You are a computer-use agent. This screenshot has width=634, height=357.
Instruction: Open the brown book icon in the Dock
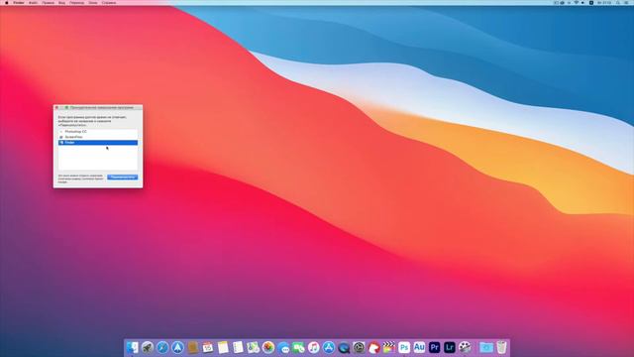(x=193, y=347)
